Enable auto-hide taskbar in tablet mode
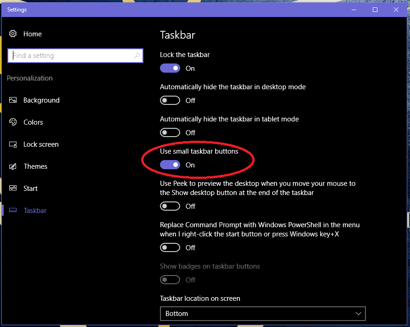This screenshot has width=410, height=327. pyautogui.click(x=170, y=132)
